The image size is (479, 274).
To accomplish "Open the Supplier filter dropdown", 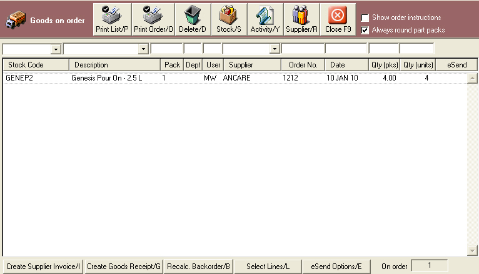I will [275, 49].
